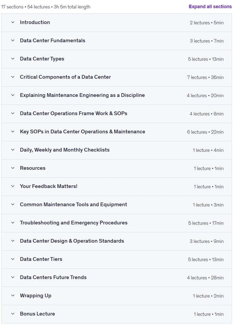The width and height of the screenshot is (233, 325).
Task: Expand Critical Components of a Data Center
Action: point(116,77)
